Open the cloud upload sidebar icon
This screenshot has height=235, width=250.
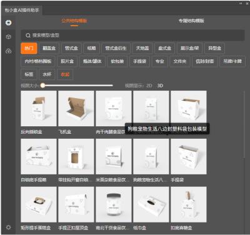point(9,51)
